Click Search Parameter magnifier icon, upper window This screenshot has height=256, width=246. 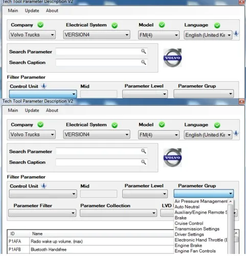click(x=144, y=51)
